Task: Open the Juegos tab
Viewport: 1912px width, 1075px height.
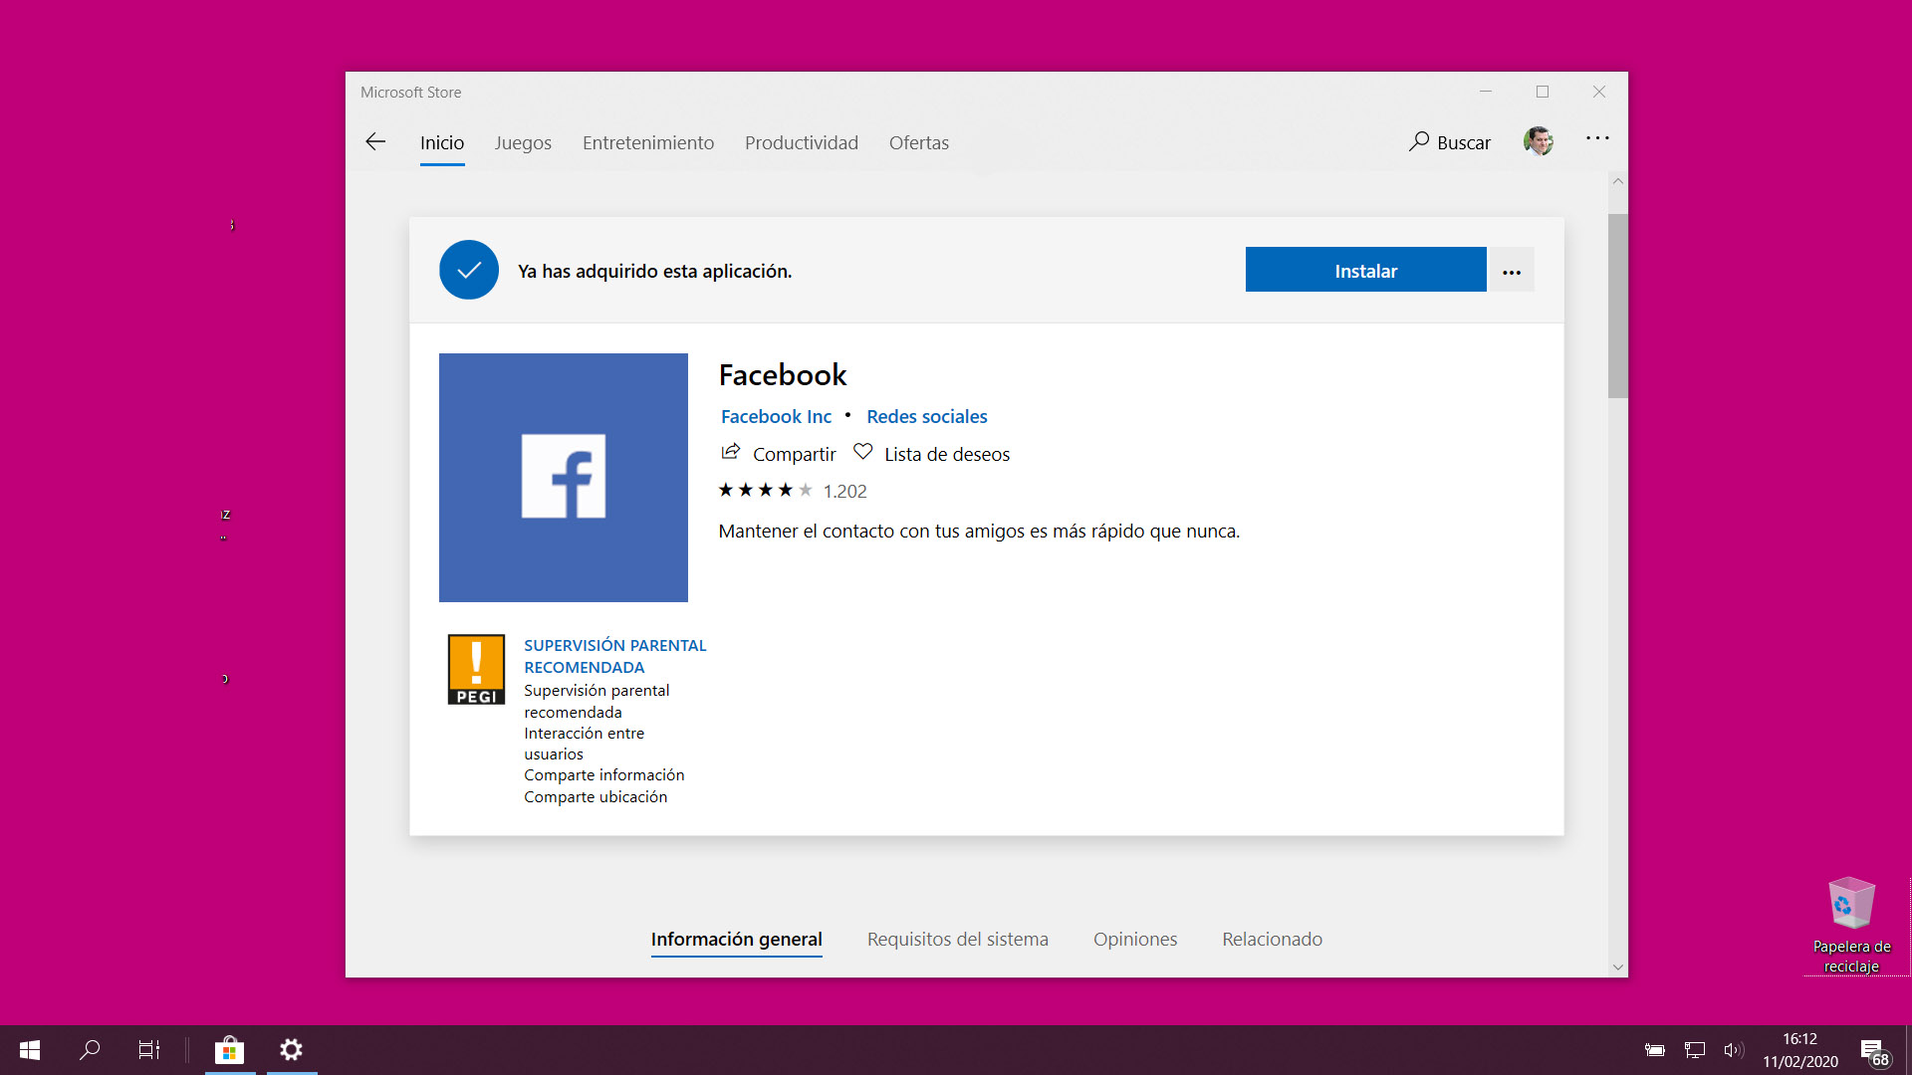Action: point(523,143)
